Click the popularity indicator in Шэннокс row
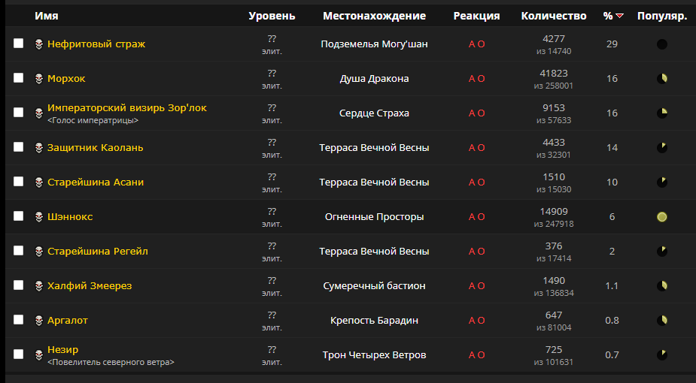The width and height of the screenshot is (696, 383). pos(662,217)
